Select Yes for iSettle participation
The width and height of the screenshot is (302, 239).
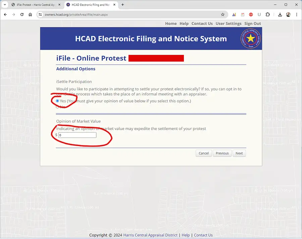coord(57,101)
